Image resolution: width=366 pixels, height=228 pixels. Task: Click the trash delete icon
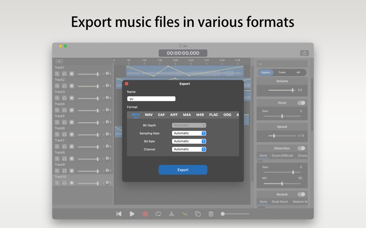tap(211, 214)
